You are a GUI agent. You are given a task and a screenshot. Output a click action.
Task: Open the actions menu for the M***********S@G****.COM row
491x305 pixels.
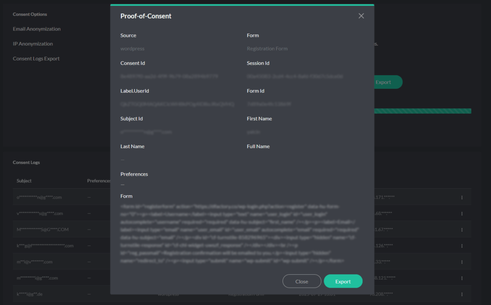coord(462,230)
